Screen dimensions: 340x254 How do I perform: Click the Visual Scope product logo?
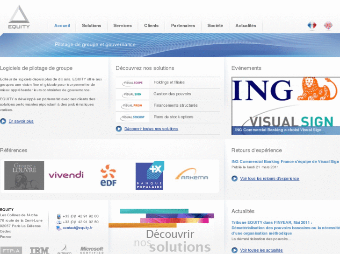coord(132,82)
